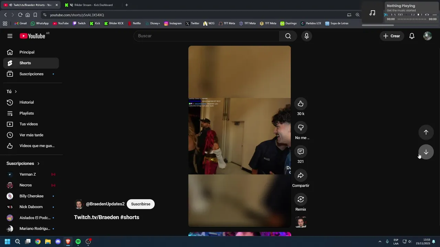Click the search magnifier button
Image resolution: width=440 pixels, height=247 pixels.
tap(288, 36)
